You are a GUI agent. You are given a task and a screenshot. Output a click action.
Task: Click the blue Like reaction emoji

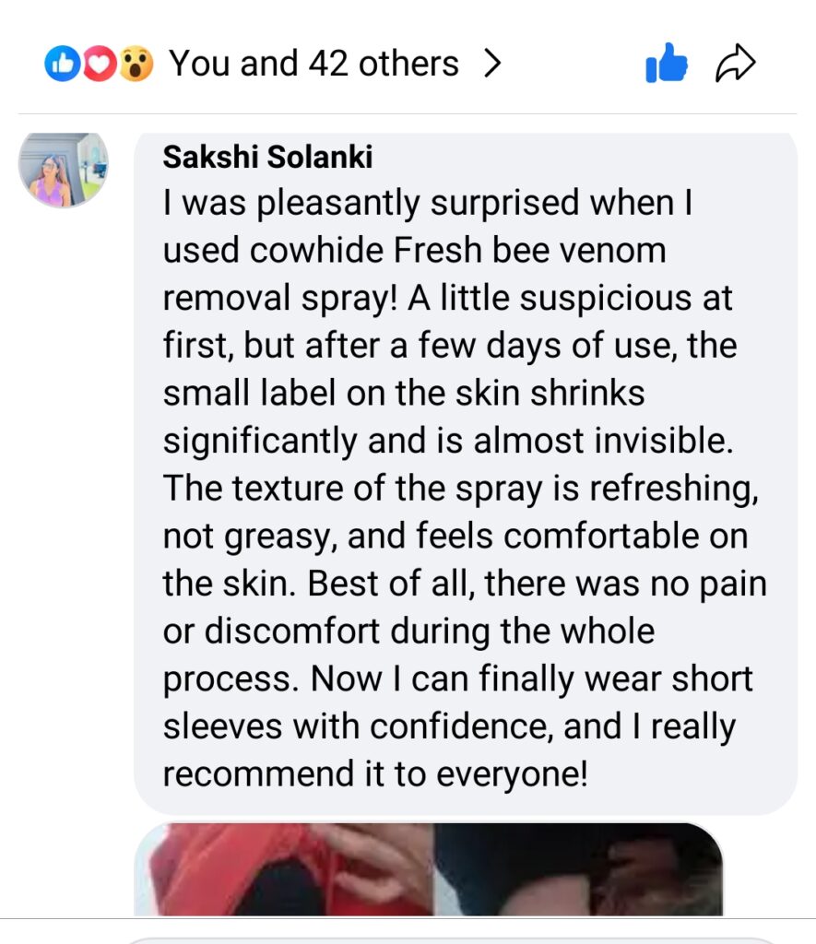61,64
